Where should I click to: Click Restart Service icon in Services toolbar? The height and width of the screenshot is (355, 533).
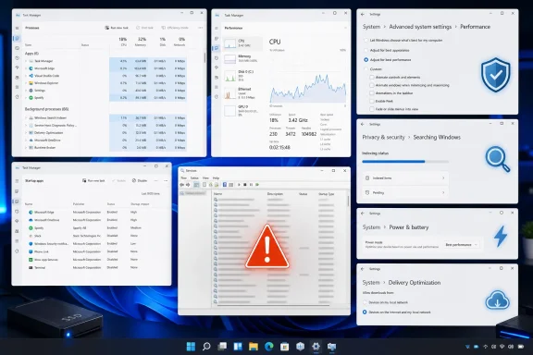pyautogui.click(x=257, y=185)
